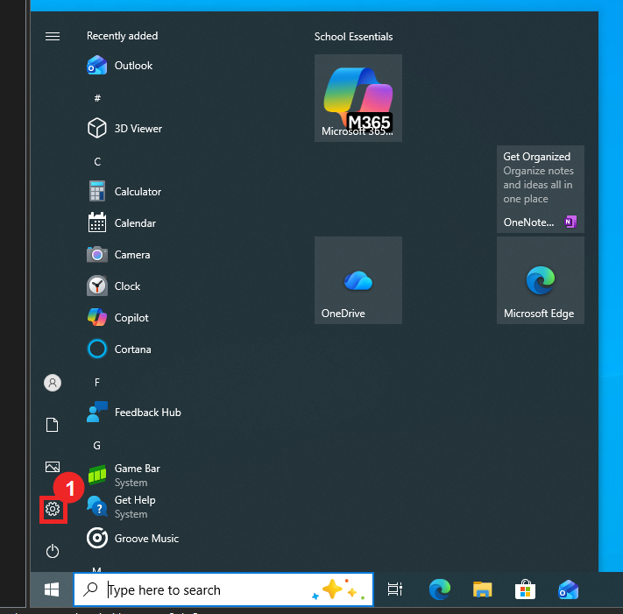Open the search highlights sparkle icon
Screen dimensions: 623x614
coord(339,589)
